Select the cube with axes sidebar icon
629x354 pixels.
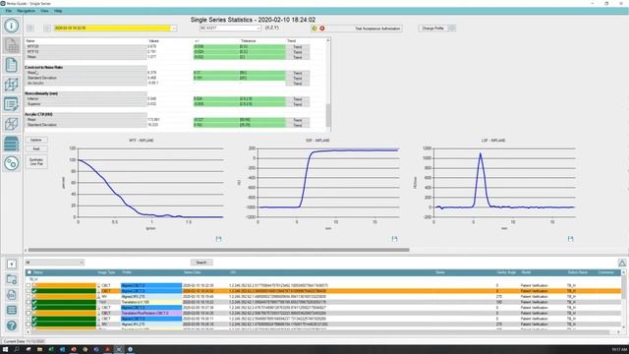(11, 124)
